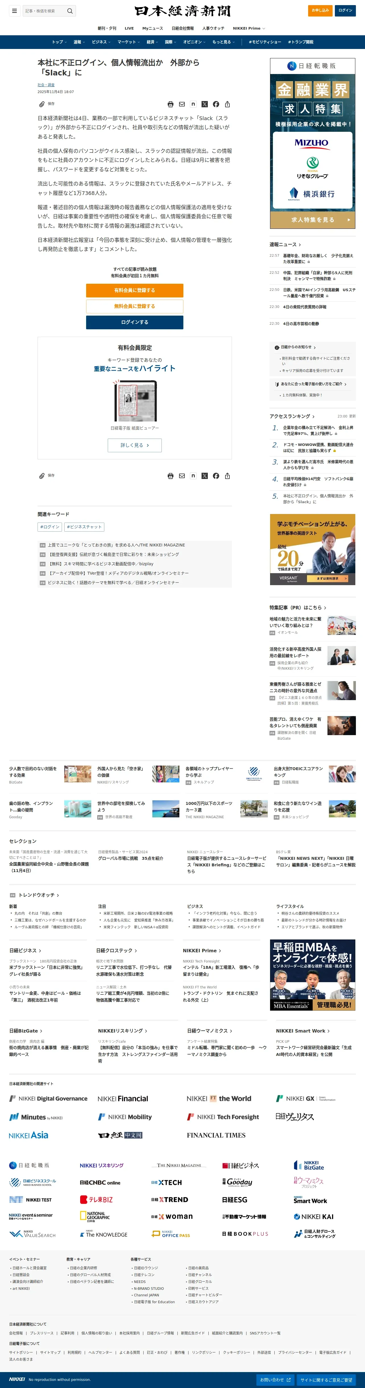Screen dimensions: 365x1388
Task: Click the 有料会員に登録する orange button
Action: (x=134, y=290)
